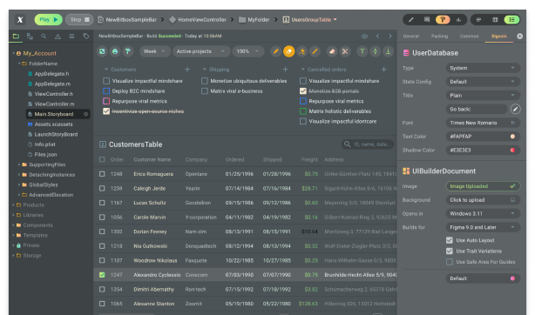Add a task to Cancelled orders column
Screen dimensions: 535x315
384,70
